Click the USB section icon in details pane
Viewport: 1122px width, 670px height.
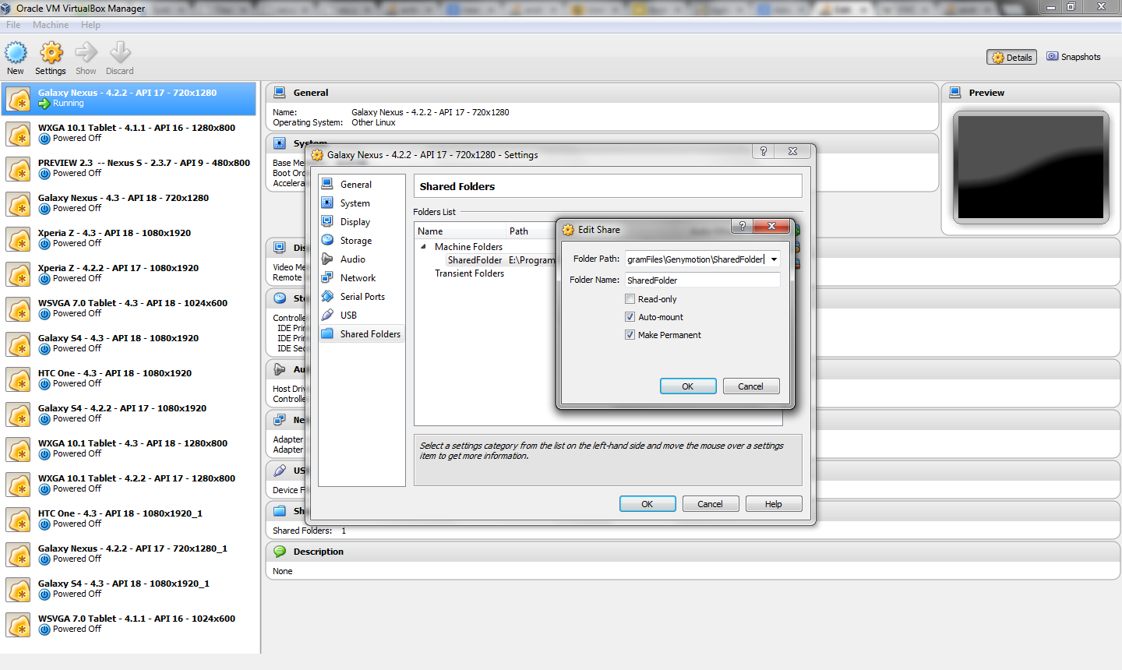coord(280,471)
